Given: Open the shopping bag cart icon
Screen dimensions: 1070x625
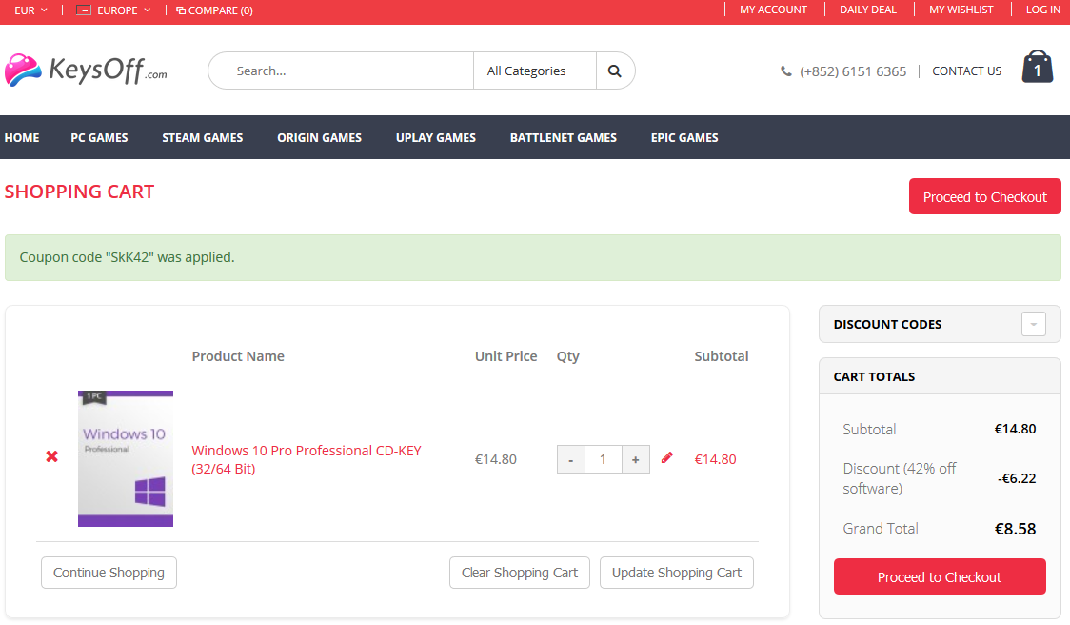Looking at the screenshot, I should coord(1038,67).
